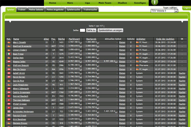The height and width of the screenshot is (127, 191).
Task: Switch to the Trainersuche tab
Action: [90, 10]
